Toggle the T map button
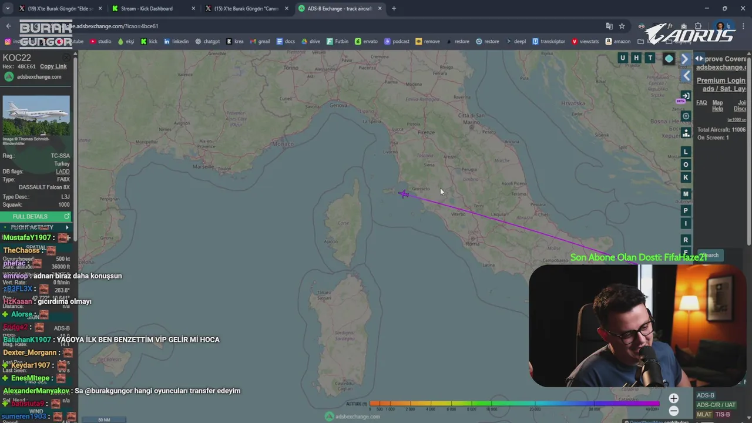 point(650,58)
